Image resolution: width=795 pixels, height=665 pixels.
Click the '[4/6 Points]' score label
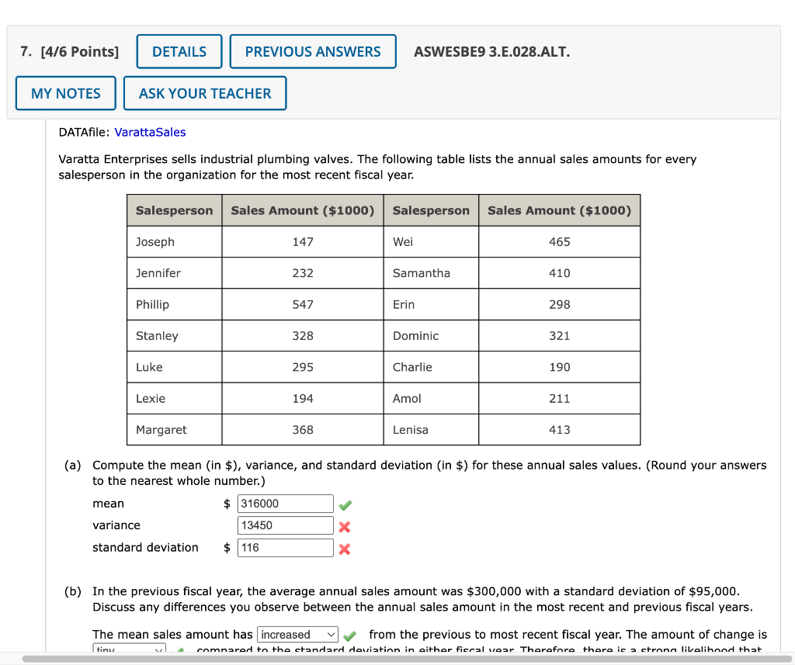80,52
